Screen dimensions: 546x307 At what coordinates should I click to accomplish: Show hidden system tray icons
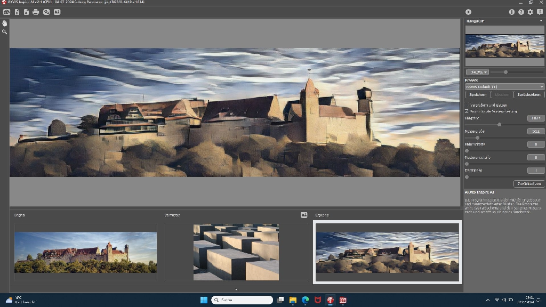[x=488, y=300]
